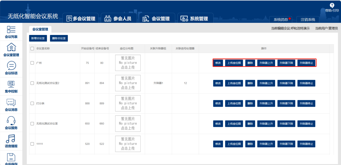Click the 删除会议室 button
341x165 pixels.
[59, 38]
